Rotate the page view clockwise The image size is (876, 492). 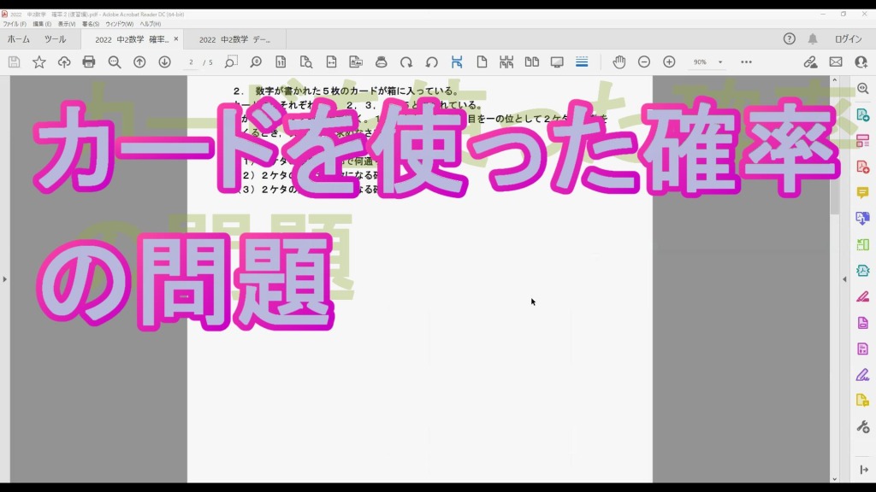point(406,62)
